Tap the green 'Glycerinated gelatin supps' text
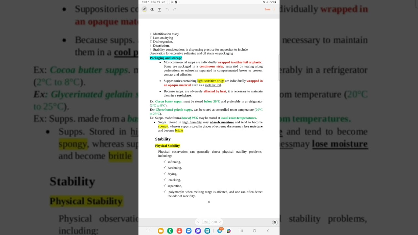Screen dimensions: 418x235 (174, 110)
